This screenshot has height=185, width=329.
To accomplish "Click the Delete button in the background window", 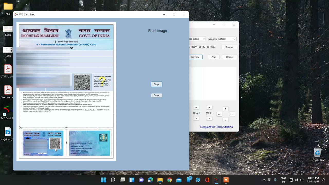I will click(x=229, y=57).
